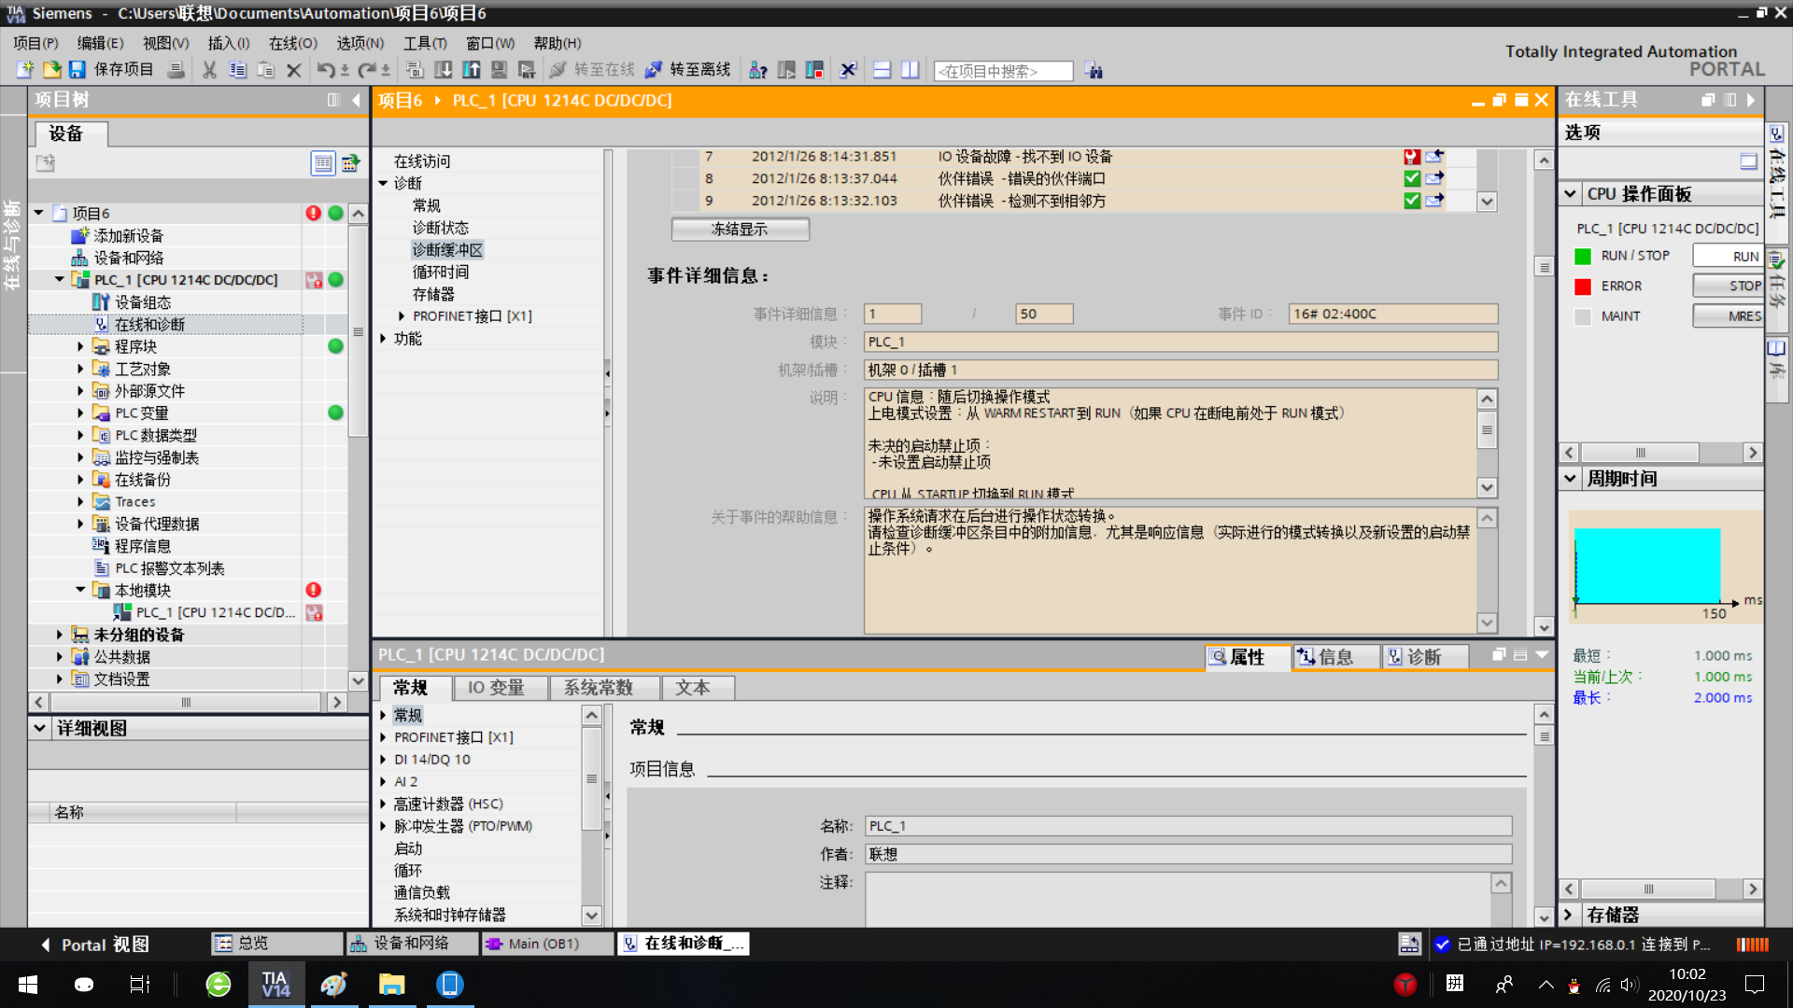The image size is (1793, 1008).
Task: Switch to the IO 变量 tab
Action: click(x=495, y=688)
